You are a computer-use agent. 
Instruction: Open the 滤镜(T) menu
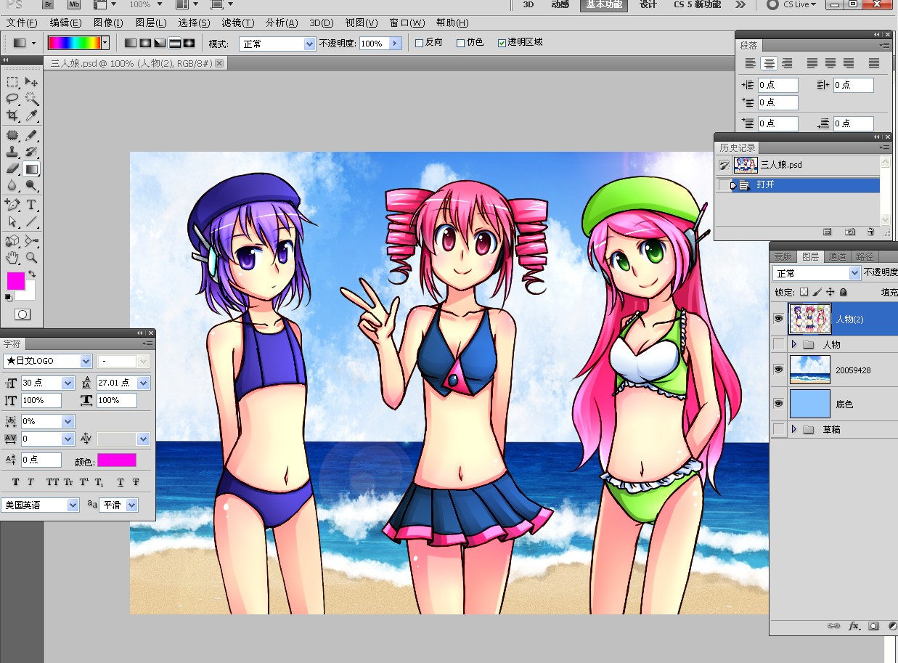(238, 23)
